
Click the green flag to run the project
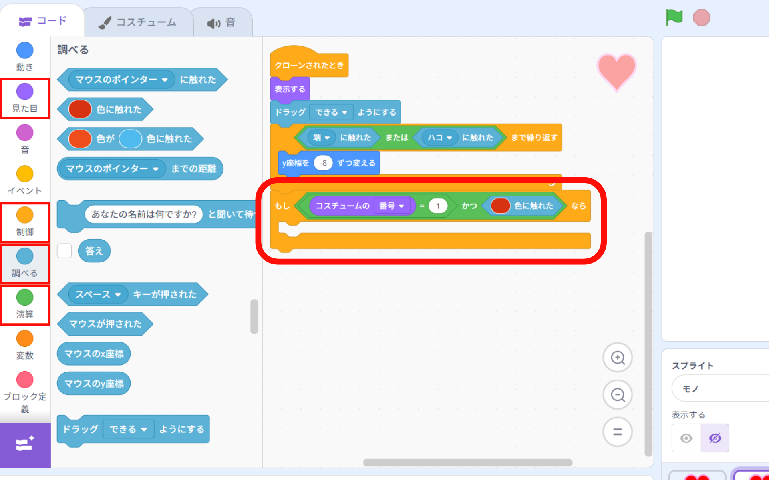pyautogui.click(x=674, y=17)
